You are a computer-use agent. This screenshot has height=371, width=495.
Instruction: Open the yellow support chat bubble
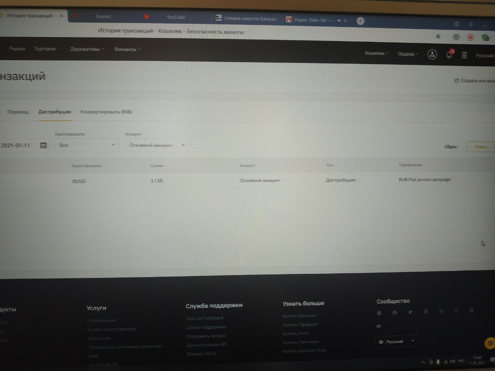point(490,343)
